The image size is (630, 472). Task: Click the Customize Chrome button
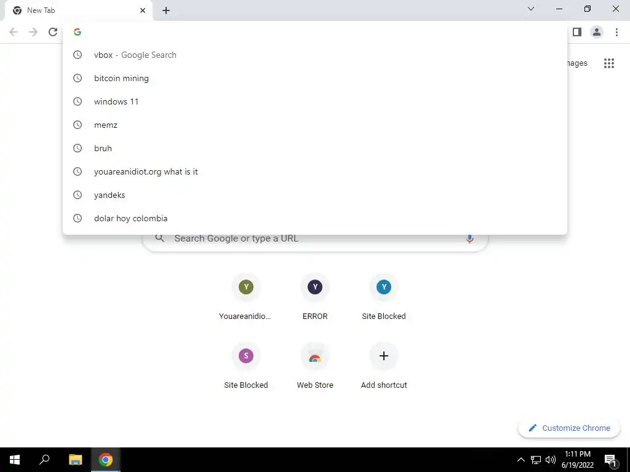point(569,428)
